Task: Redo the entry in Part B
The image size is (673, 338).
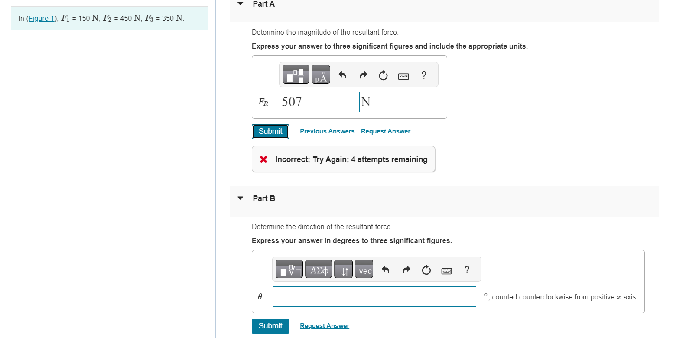Action: click(x=406, y=270)
